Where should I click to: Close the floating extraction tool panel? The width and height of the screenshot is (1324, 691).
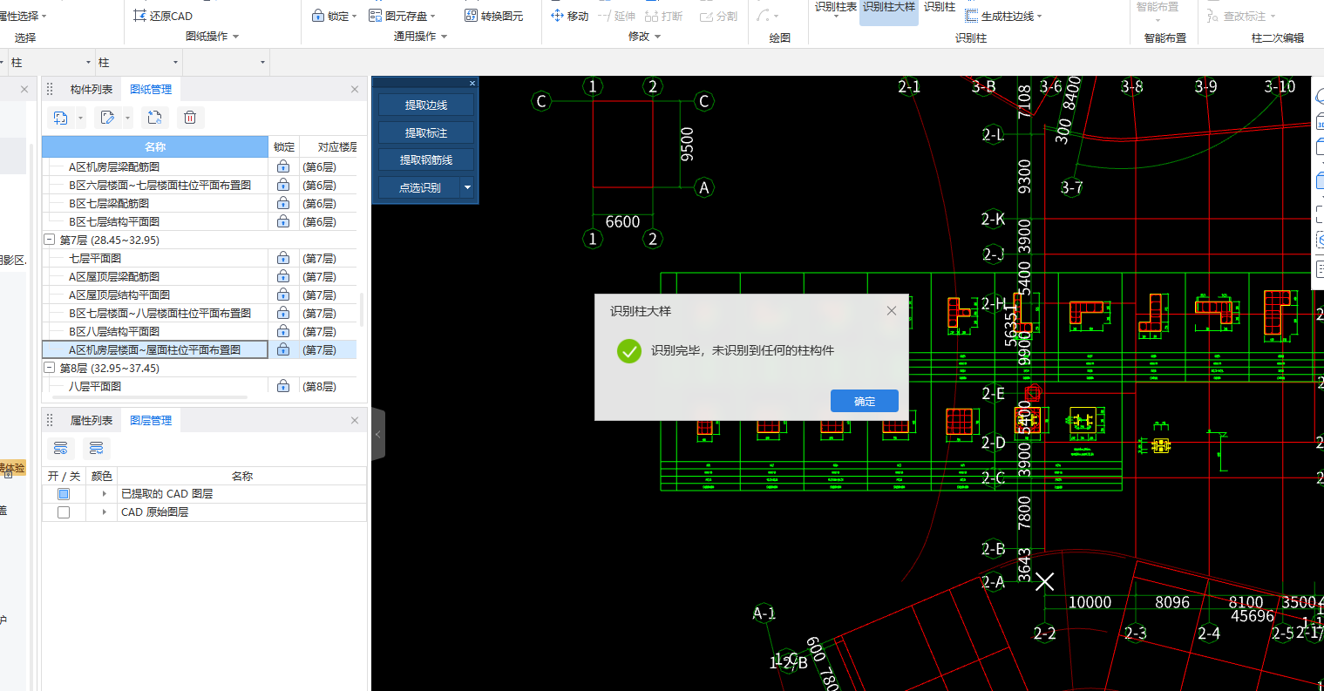(x=472, y=84)
